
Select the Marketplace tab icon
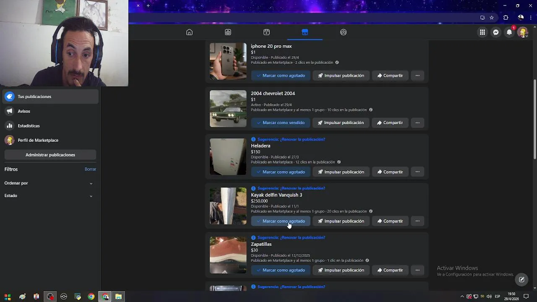[305, 32]
